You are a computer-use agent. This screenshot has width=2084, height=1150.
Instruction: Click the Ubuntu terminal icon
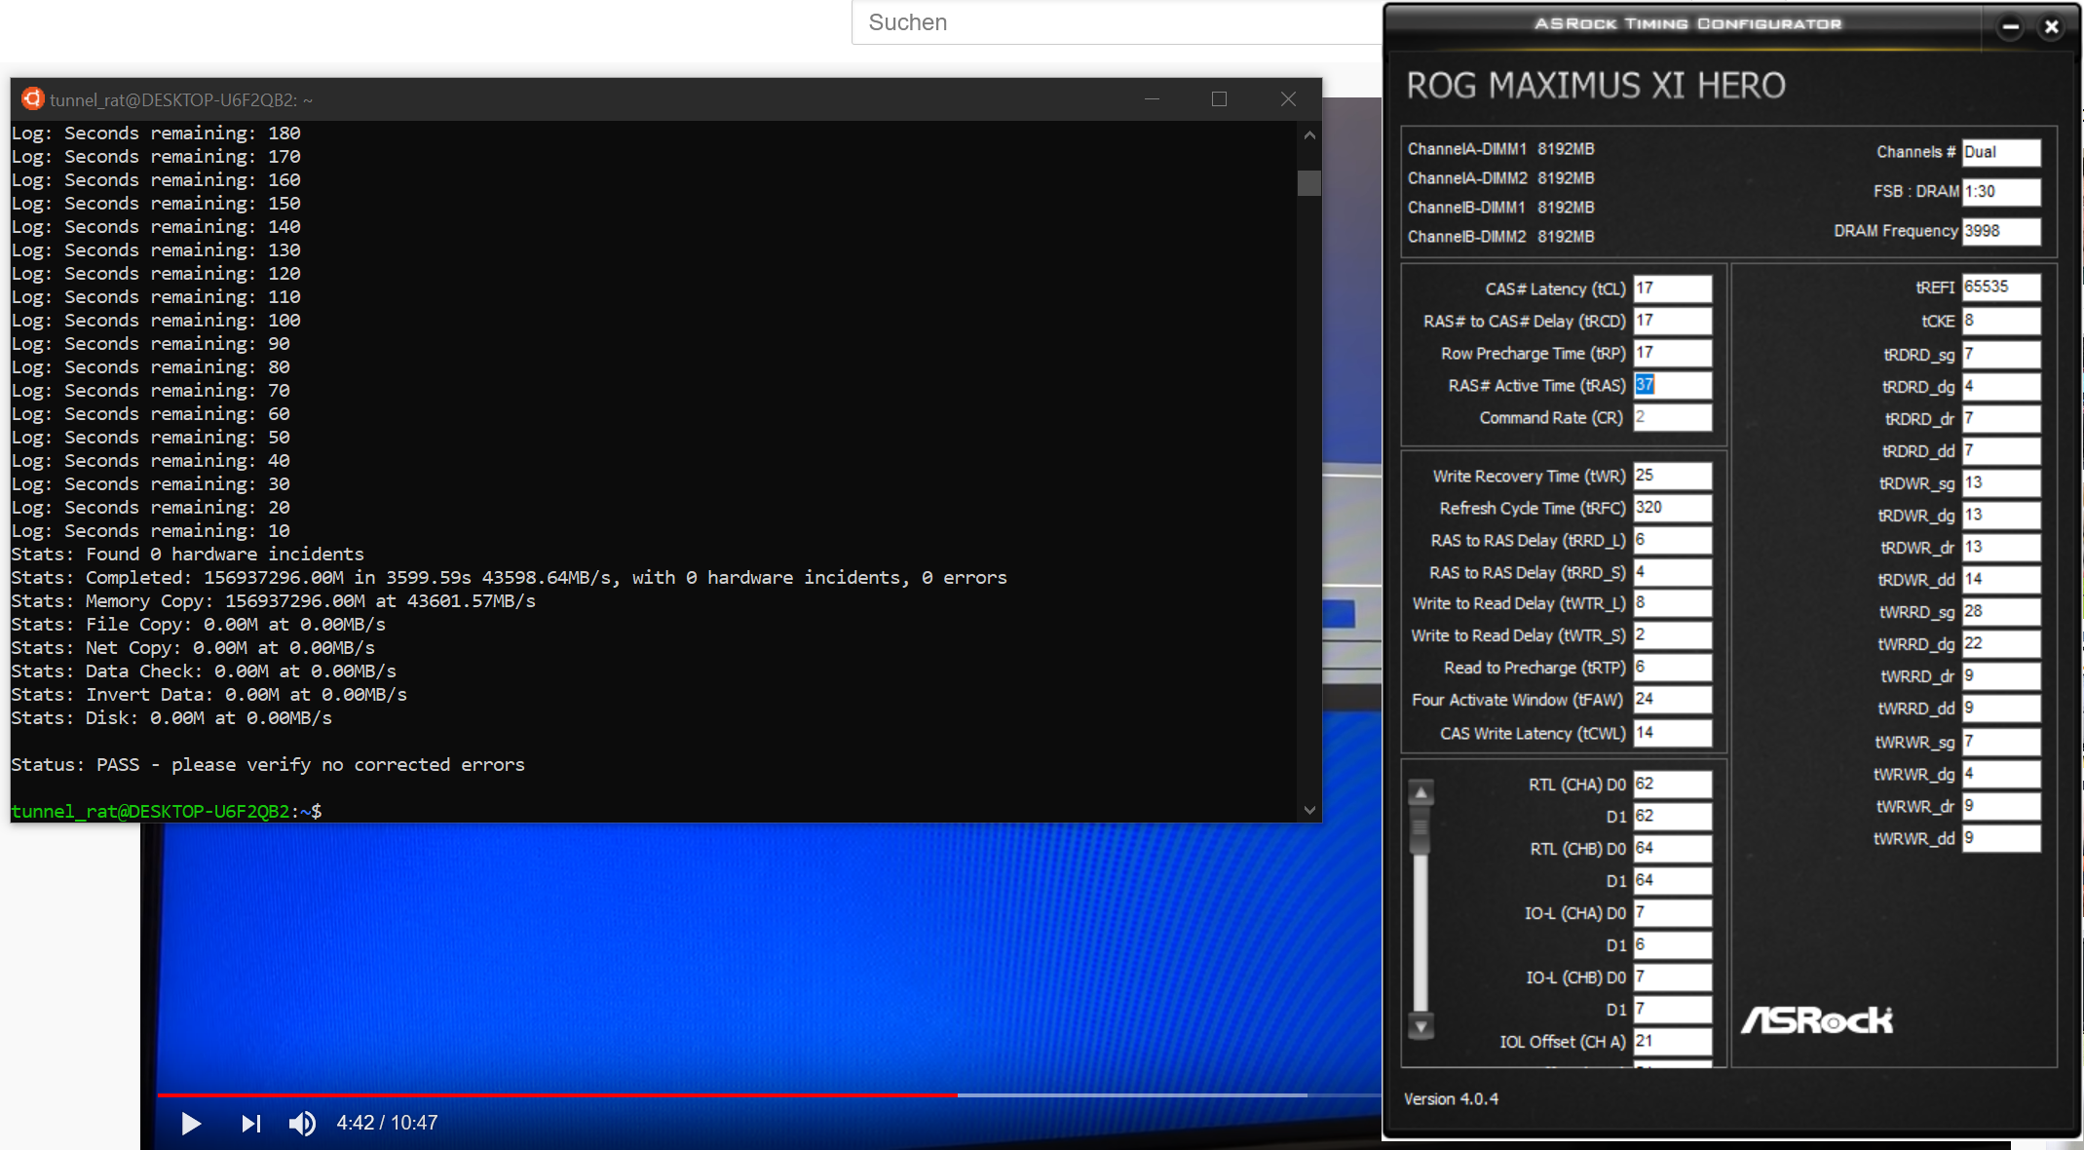(x=32, y=98)
